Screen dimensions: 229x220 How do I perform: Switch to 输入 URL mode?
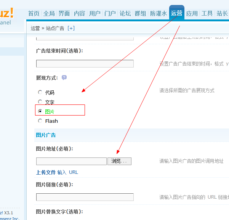(68, 172)
